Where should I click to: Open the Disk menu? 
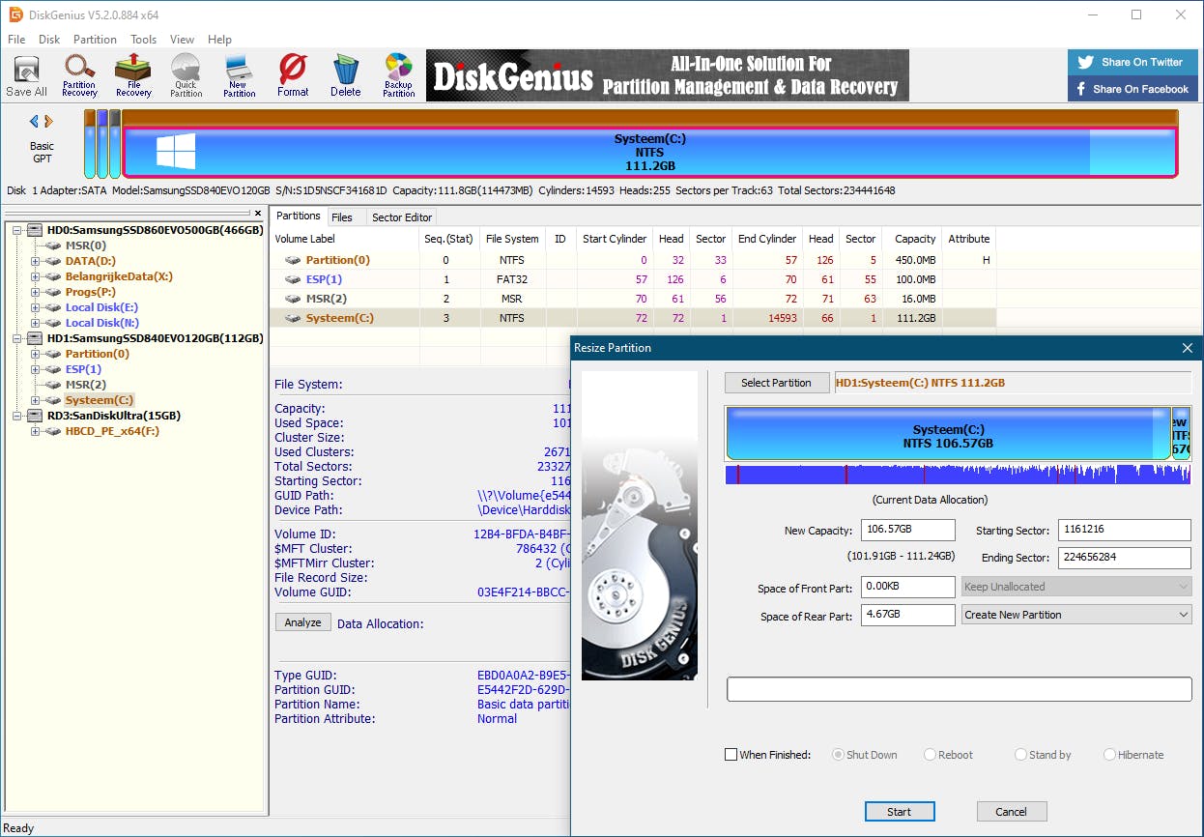(x=49, y=40)
